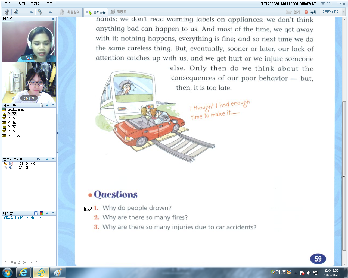Viewport: 348px width, 278px height.
Task: Collapse the 비디오 panel with chevron
Action: pyautogui.click(x=53, y=19)
